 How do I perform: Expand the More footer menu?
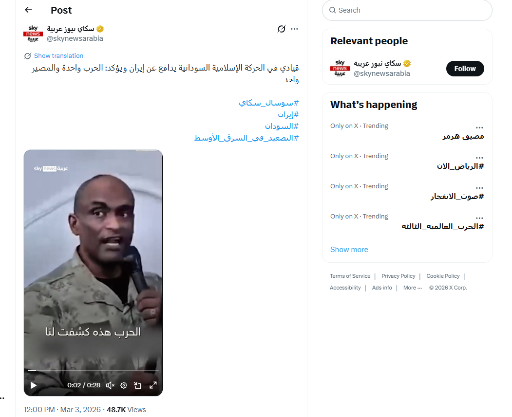point(413,288)
